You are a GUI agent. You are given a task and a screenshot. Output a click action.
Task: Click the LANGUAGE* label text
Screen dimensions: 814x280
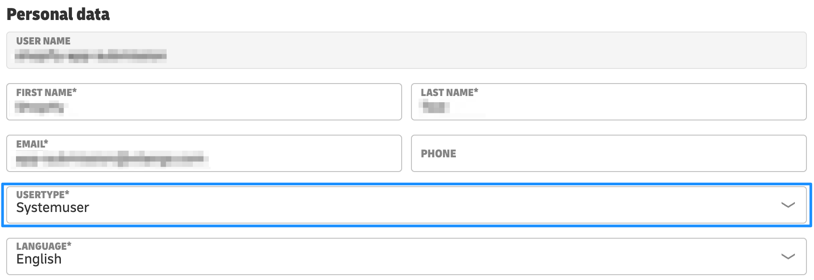pos(44,246)
